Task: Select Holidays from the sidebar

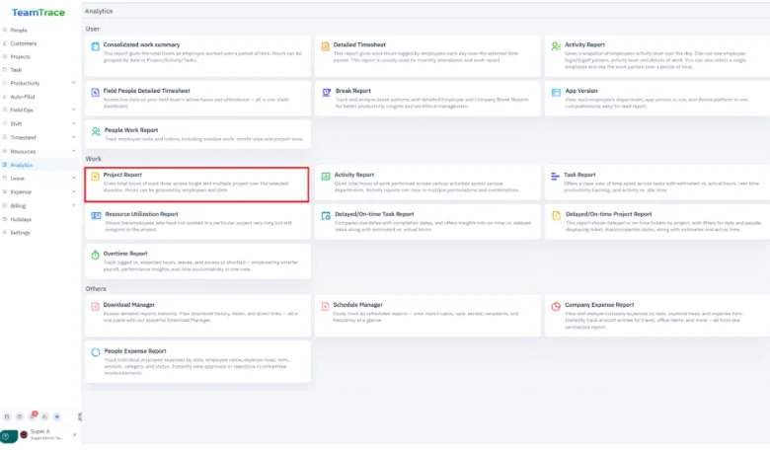Action: (21, 219)
